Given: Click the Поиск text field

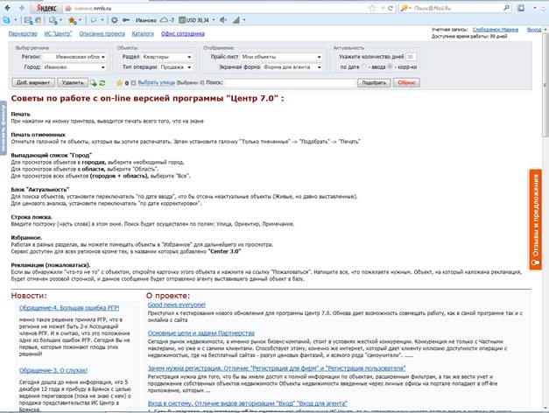Looking at the screenshot, I should (x=290, y=82).
